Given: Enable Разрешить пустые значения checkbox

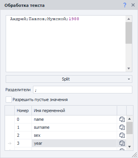Looking at the screenshot, I should (9, 100).
